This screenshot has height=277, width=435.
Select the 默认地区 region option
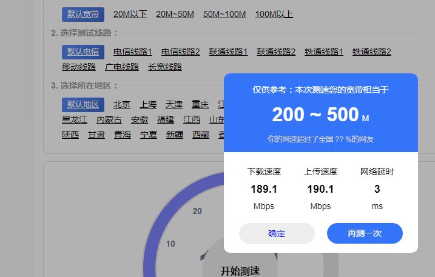click(83, 105)
